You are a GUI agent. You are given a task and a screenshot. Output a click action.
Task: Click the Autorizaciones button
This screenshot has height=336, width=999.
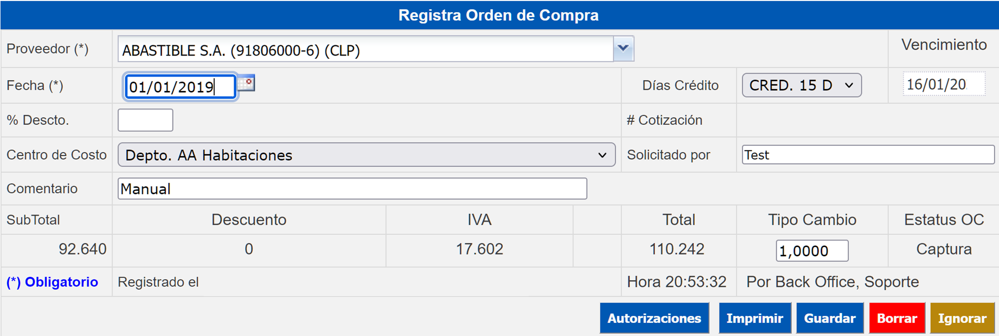coord(654,318)
